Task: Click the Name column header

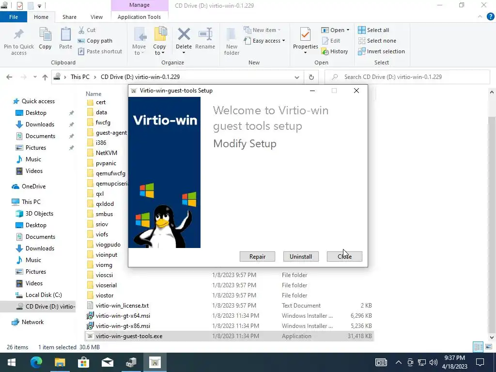Action: pos(93,93)
